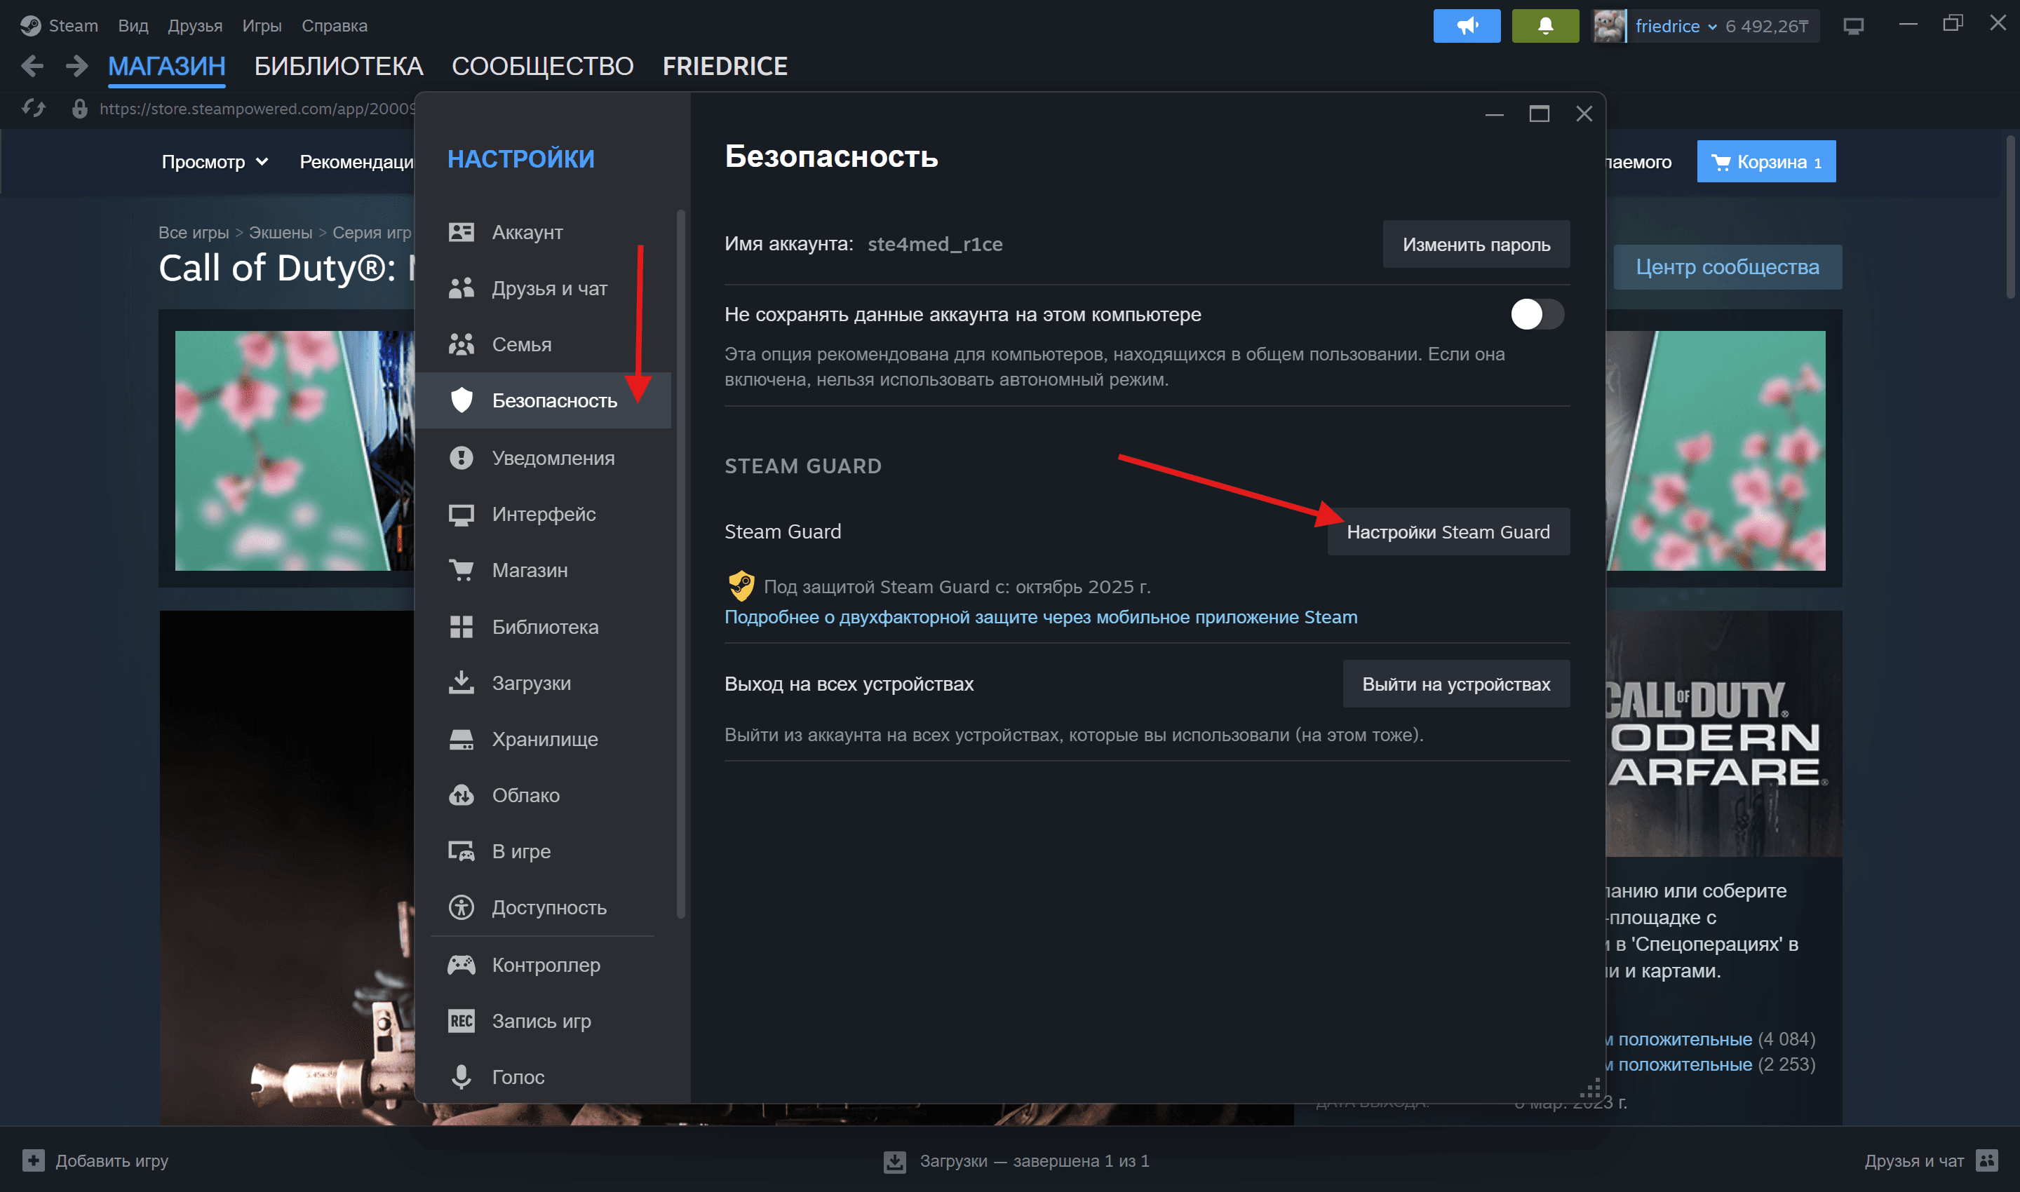The width and height of the screenshot is (2020, 1192).
Task: Click the wallet balance 6 492,26₸
Action: pos(1767,27)
